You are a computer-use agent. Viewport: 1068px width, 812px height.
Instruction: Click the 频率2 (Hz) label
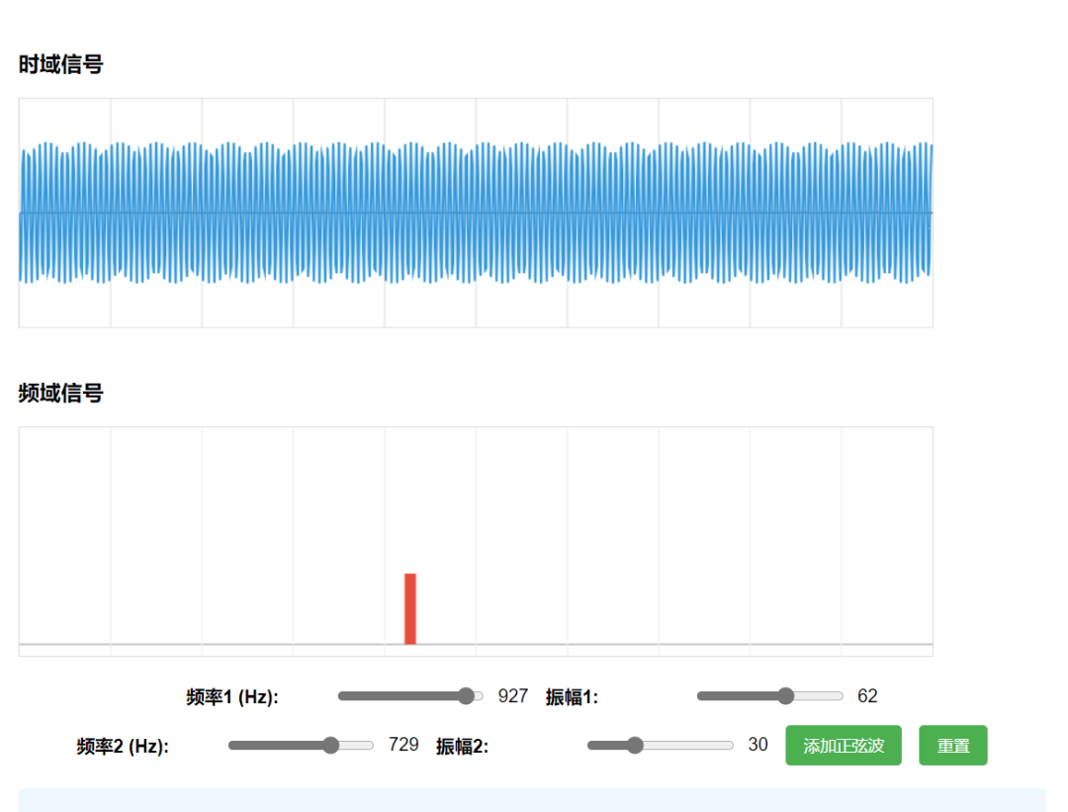pyautogui.click(x=123, y=746)
